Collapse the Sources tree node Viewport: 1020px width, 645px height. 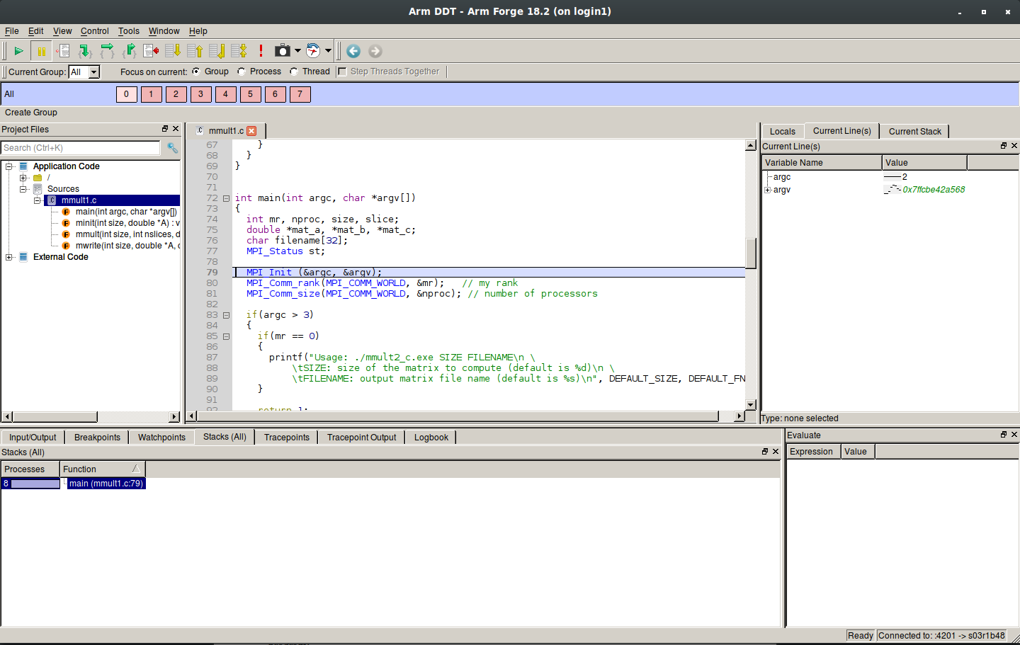pyautogui.click(x=23, y=189)
